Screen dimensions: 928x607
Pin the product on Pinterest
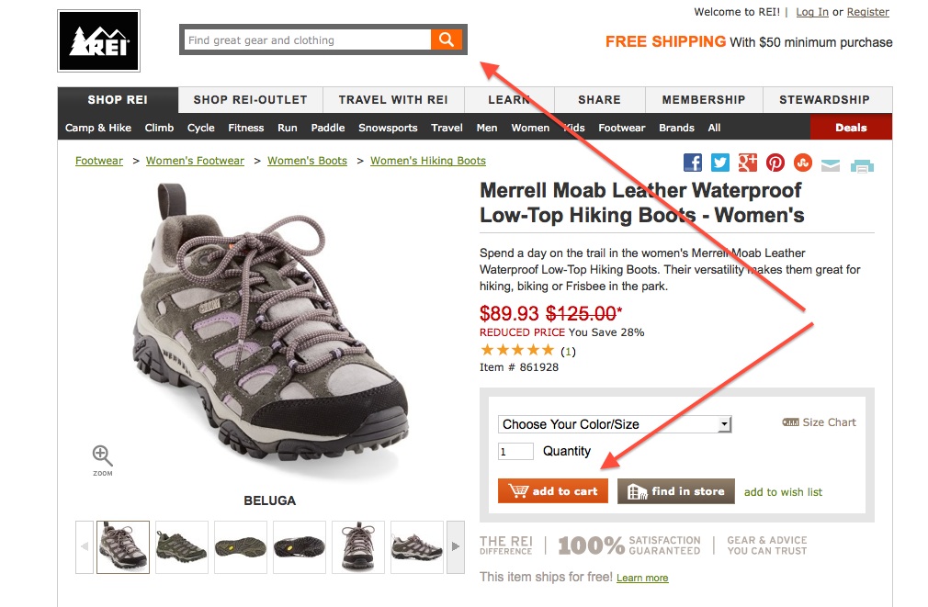(x=775, y=163)
